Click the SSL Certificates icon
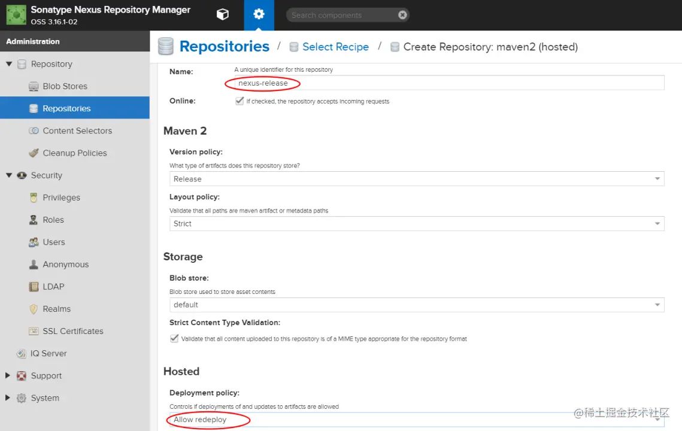The width and height of the screenshot is (682, 431). coord(34,331)
